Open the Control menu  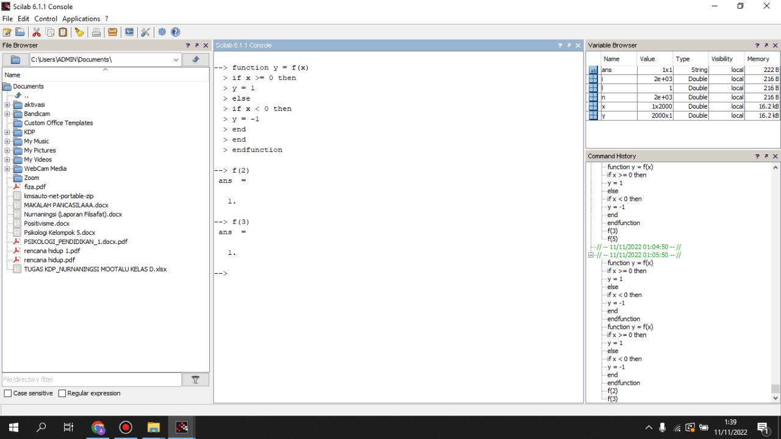point(46,19)
